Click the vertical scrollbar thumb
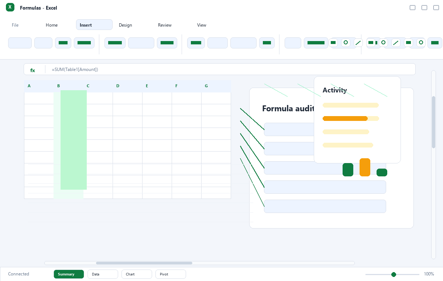 pos(434,122)
